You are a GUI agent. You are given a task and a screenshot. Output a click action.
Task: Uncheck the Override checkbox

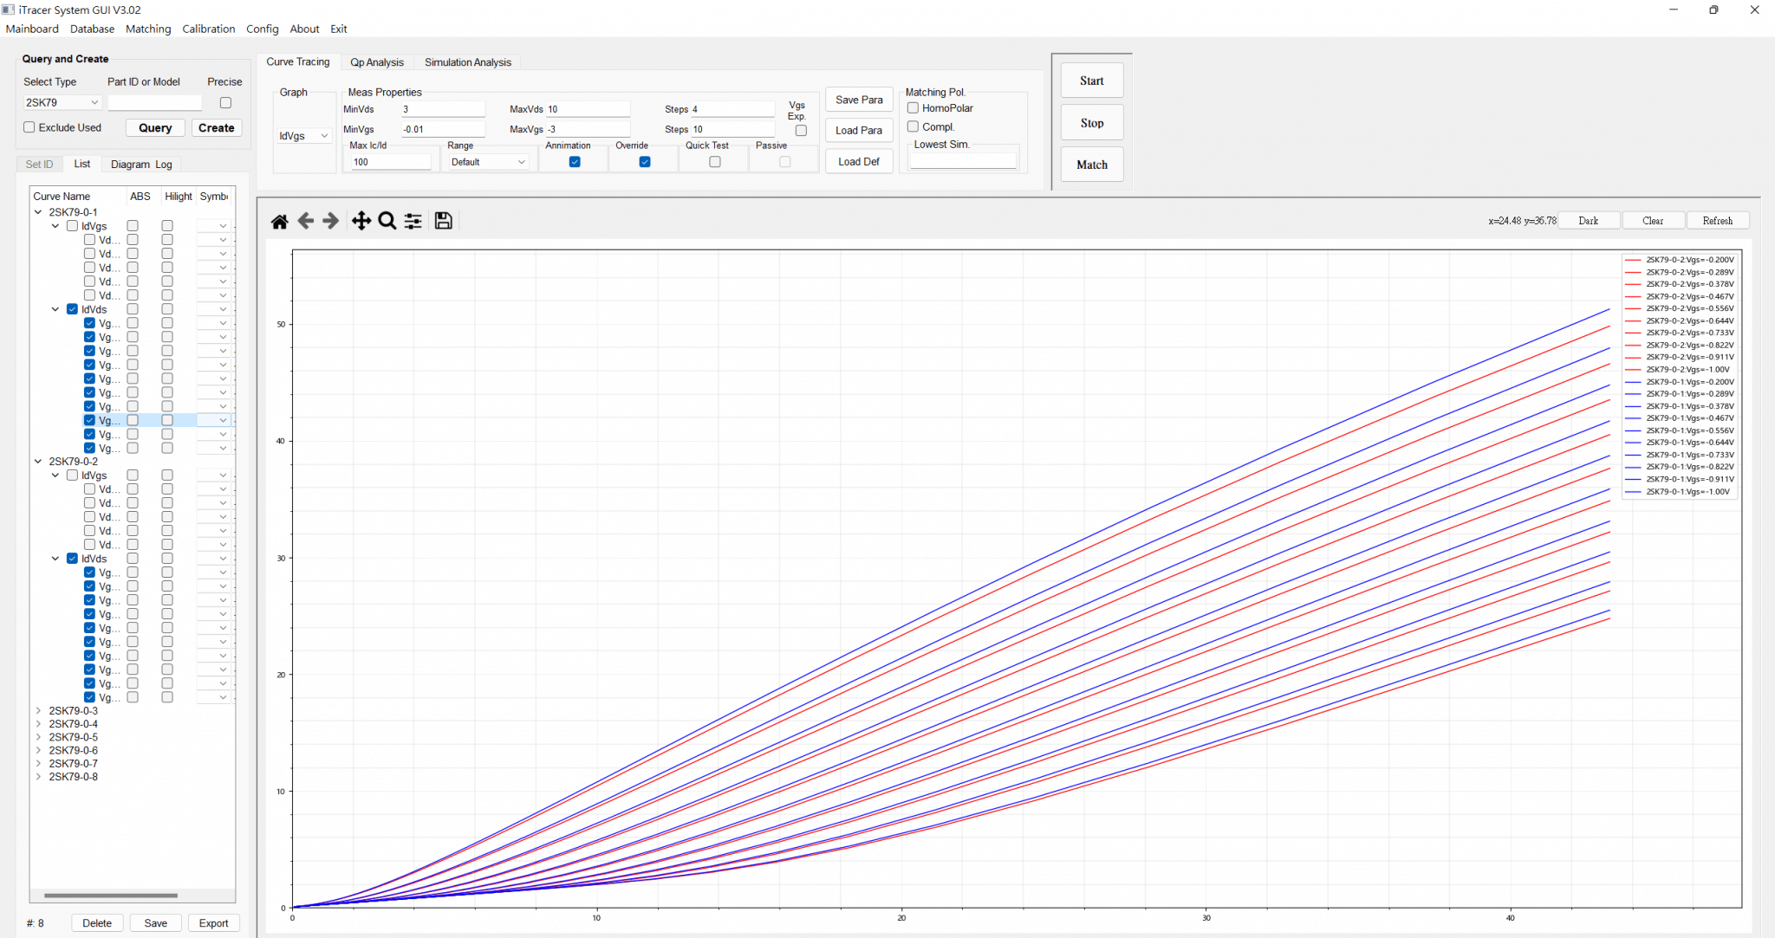point(645,162)
